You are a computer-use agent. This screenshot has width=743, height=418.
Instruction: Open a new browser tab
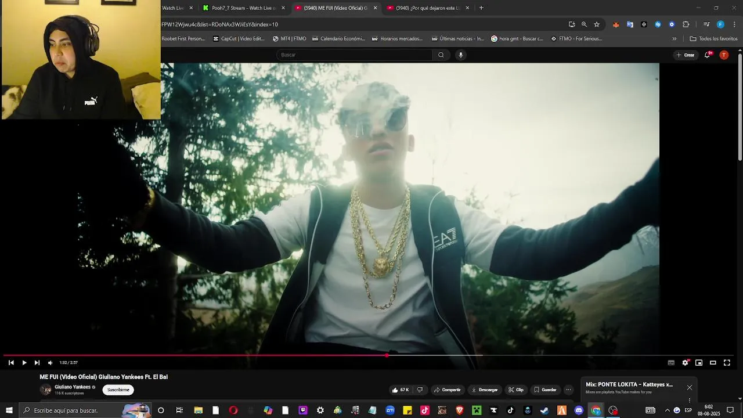point(481,8)
